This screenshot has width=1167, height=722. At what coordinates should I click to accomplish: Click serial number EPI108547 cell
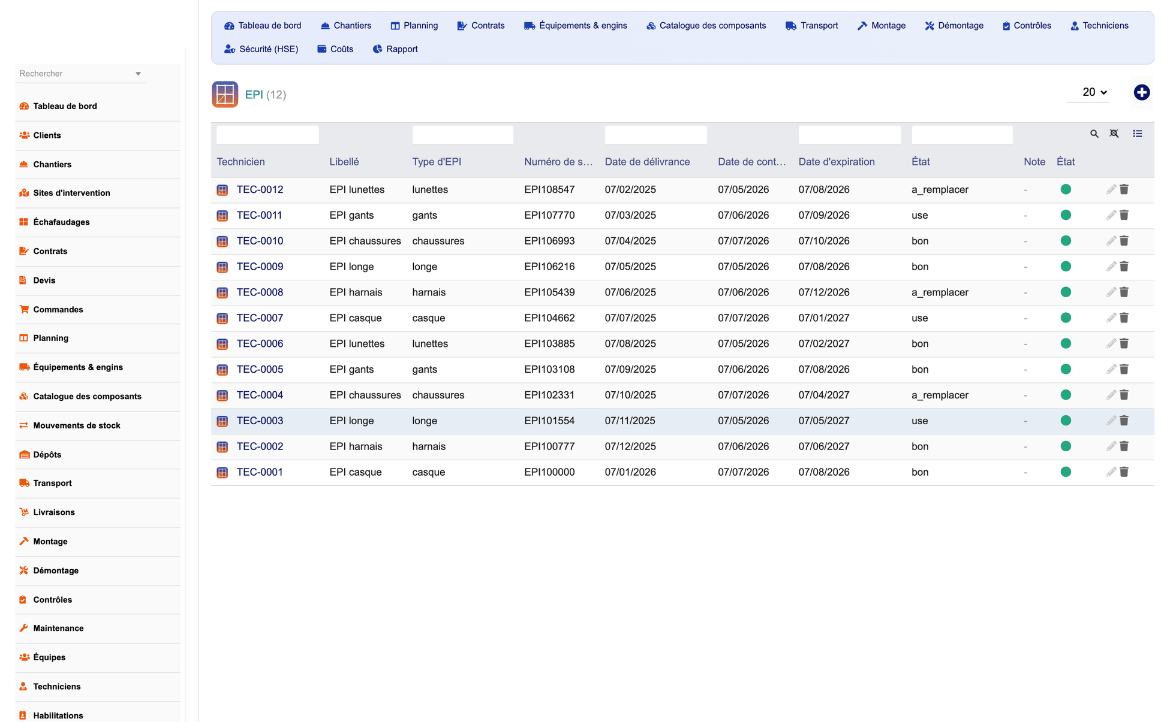[549, 189]
